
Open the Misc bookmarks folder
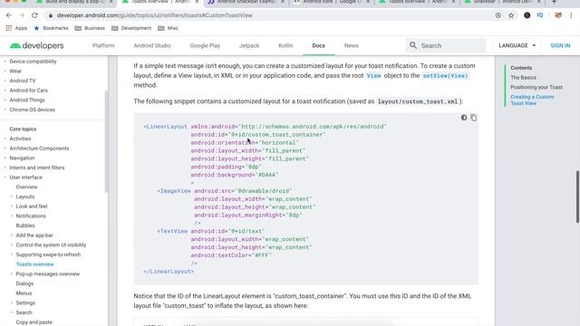[168, 28]
